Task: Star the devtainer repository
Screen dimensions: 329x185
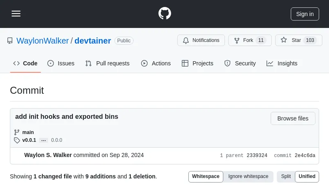Action: coord(299,40)
